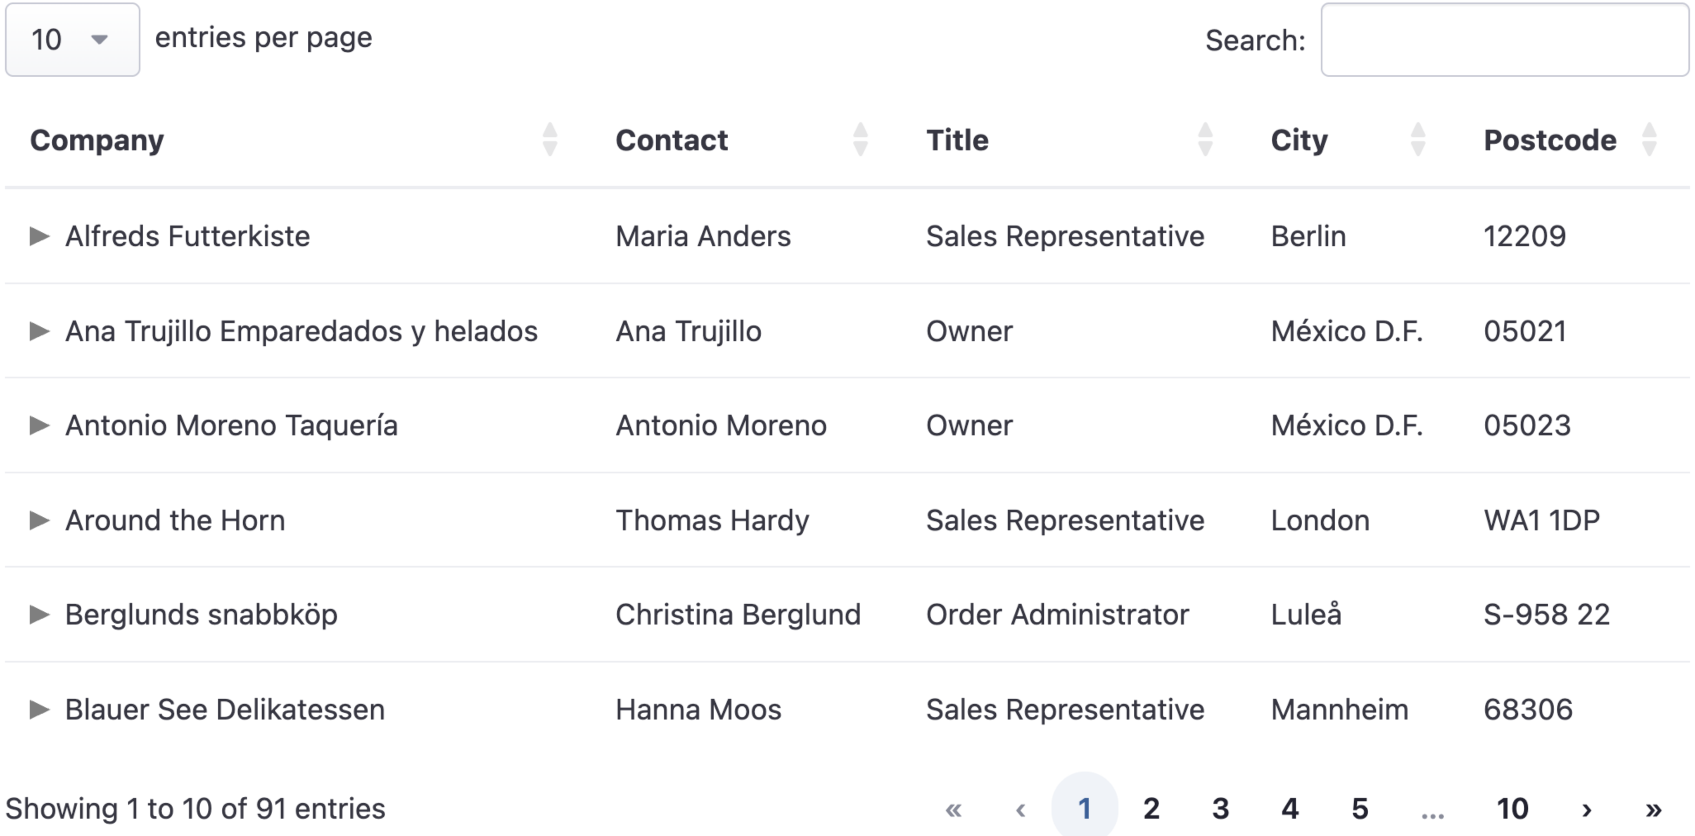Expand the Around the Horn row
This screenshot has height=836, width=1695.
40,520
